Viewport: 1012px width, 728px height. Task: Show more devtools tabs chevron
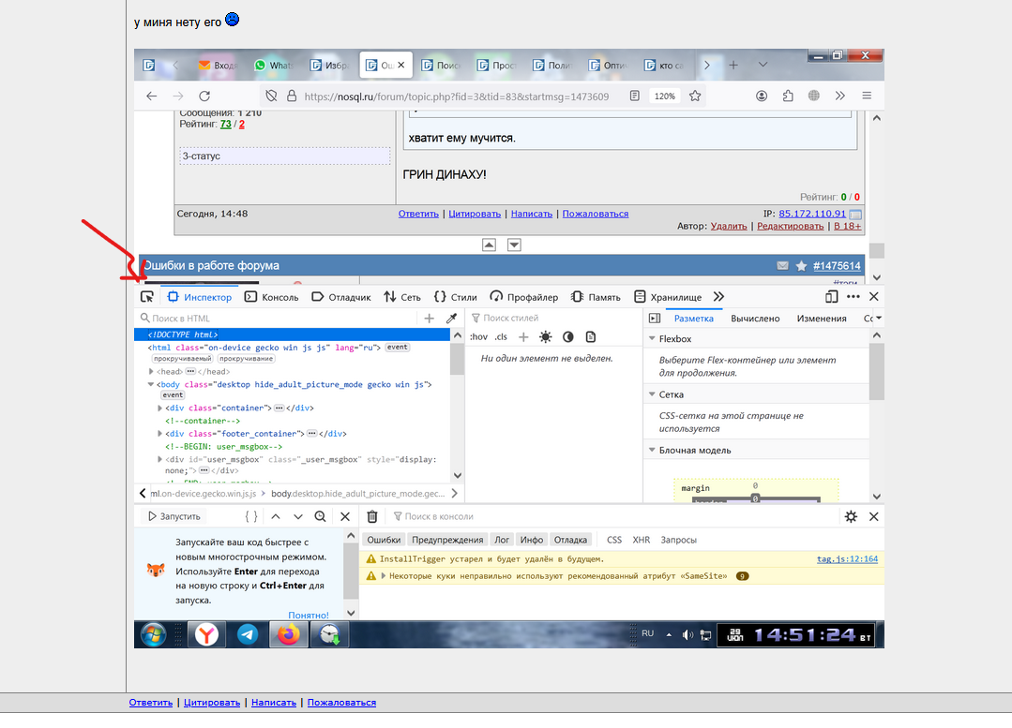pyautogui.click(x=719, y=297)
